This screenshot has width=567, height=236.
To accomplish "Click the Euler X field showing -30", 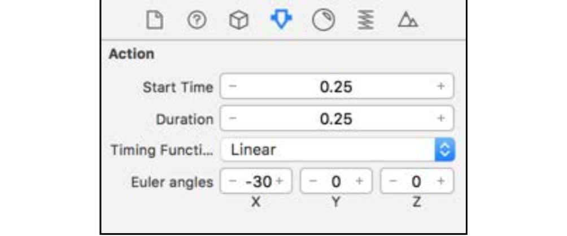I will [256, 181].
